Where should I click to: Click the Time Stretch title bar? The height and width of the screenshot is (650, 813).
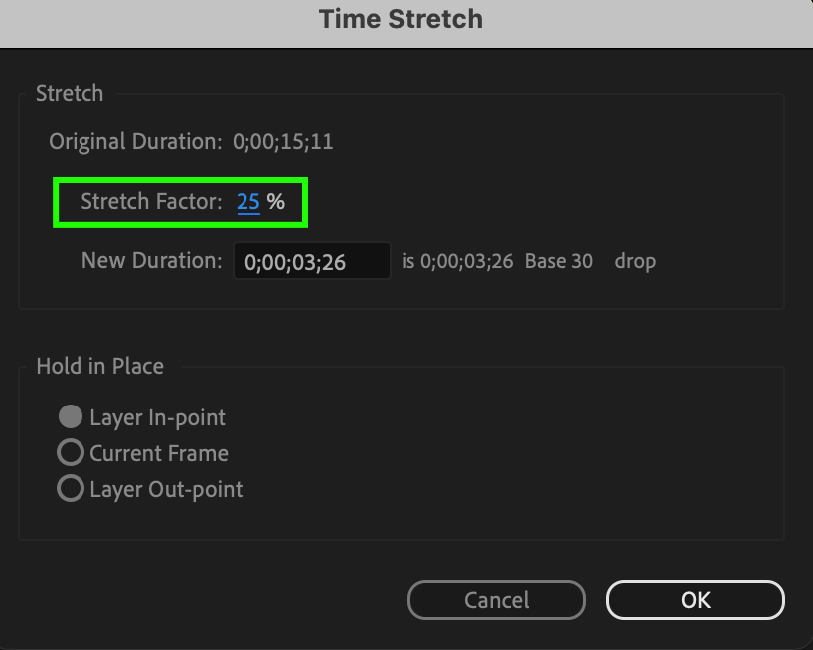click(401, 19)
